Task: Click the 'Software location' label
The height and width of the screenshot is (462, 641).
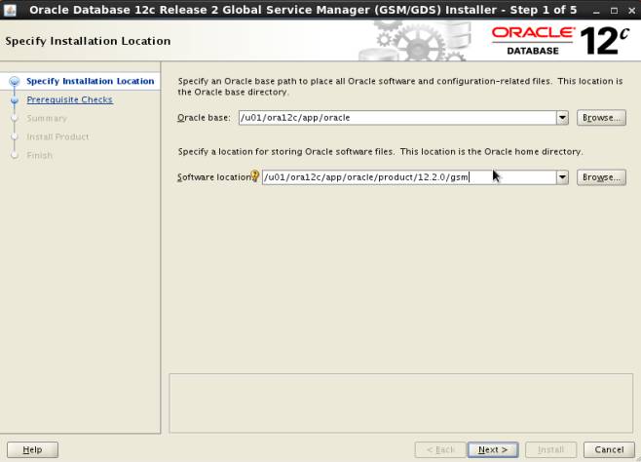Action: (213, 177)
